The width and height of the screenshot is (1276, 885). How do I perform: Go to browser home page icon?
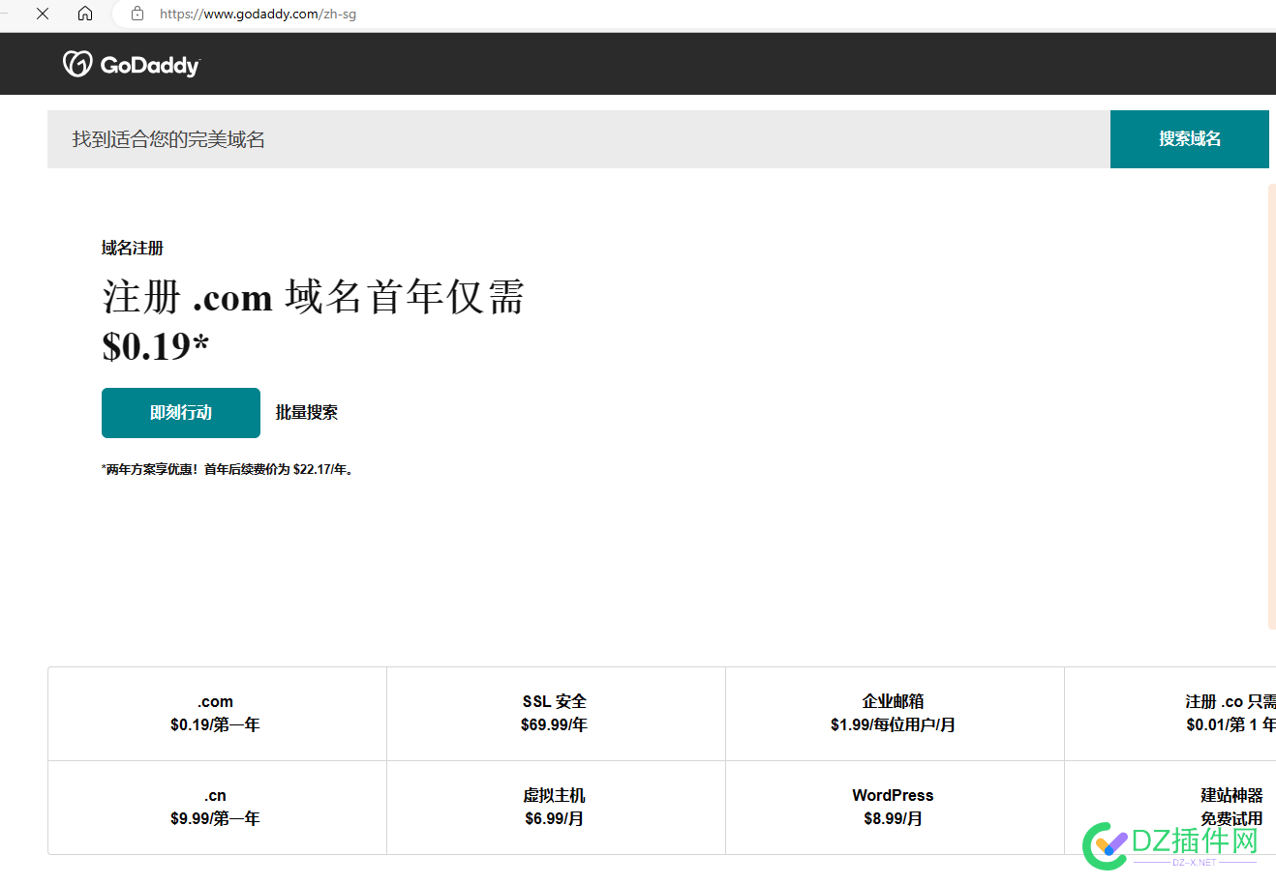point(85,14)
